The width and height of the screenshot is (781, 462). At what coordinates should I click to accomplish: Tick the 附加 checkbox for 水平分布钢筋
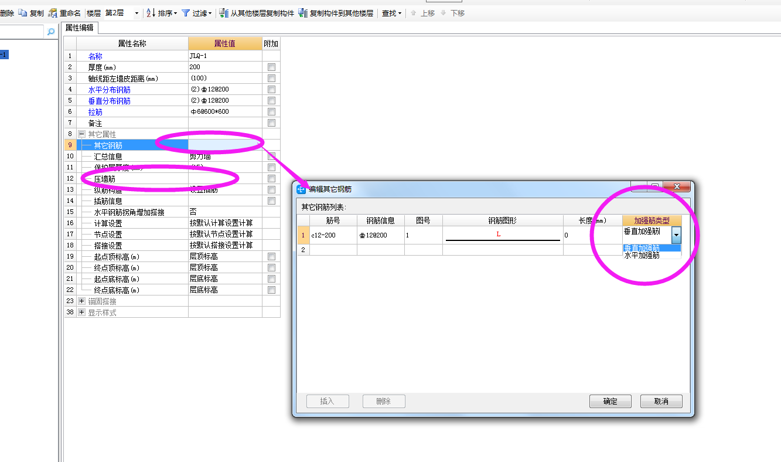(271, 90)
